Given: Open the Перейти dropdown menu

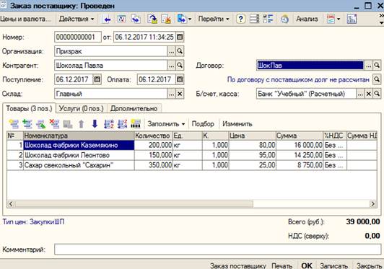Looking at the screenshot, I should click(x=214, y=19).
